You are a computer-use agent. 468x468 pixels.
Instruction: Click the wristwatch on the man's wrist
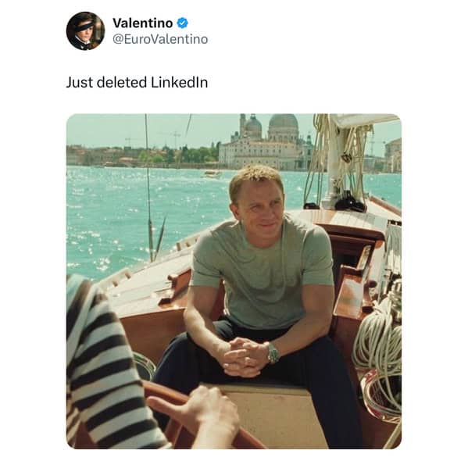pyautogui.click(x=273, y=353)
